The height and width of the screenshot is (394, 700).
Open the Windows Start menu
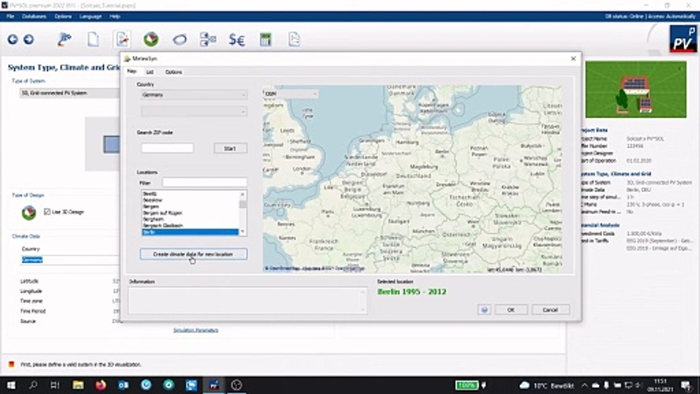[x=10, y=385]
